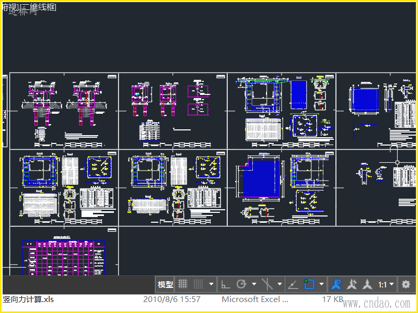This screenshot has height=313, width=418.
Task: Open the polar tracking angle dropdown
Action: (x=254, y=284)
